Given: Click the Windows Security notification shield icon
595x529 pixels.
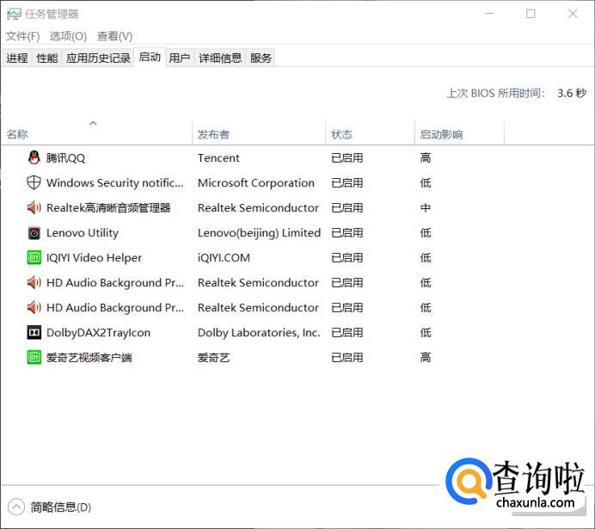Looking at the screenshot, I should click(x=34, y=182).
